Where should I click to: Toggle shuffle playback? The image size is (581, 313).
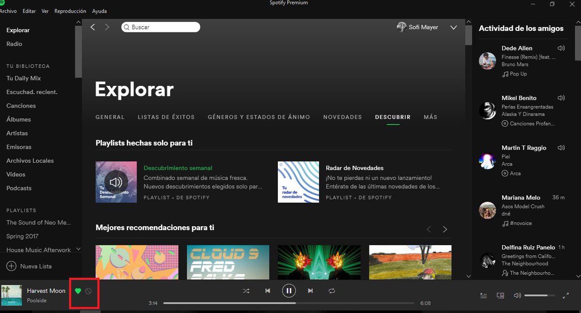pos(246,291)
